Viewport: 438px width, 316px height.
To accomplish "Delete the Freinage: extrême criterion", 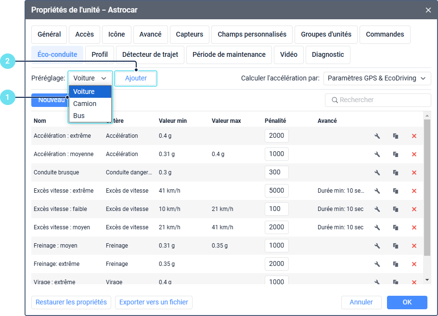I will [414, 264].
